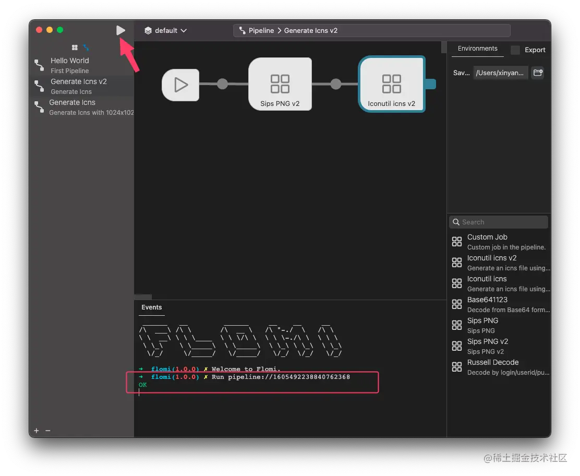Click the Generate Icns v2 breadcrumb segment
The image size is (580, 476).
click(311, 30)
